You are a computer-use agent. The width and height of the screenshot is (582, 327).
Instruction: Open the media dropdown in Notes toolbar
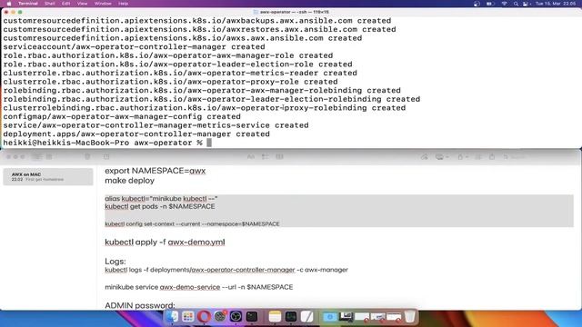(442, 157)
